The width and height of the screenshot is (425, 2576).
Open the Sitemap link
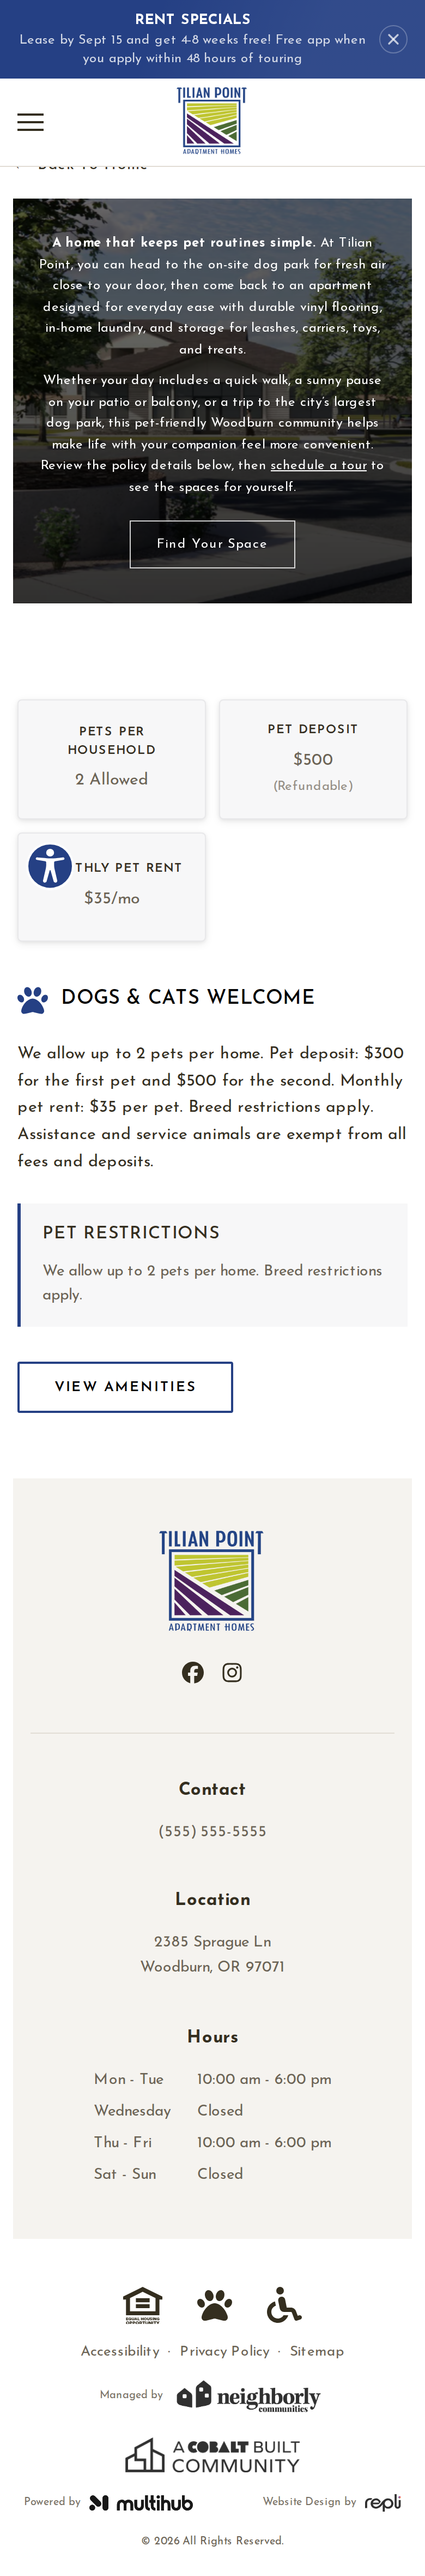316,2351
